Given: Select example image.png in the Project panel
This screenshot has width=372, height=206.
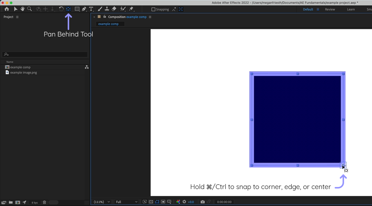Looking at the screenshot, I should 23,72.
